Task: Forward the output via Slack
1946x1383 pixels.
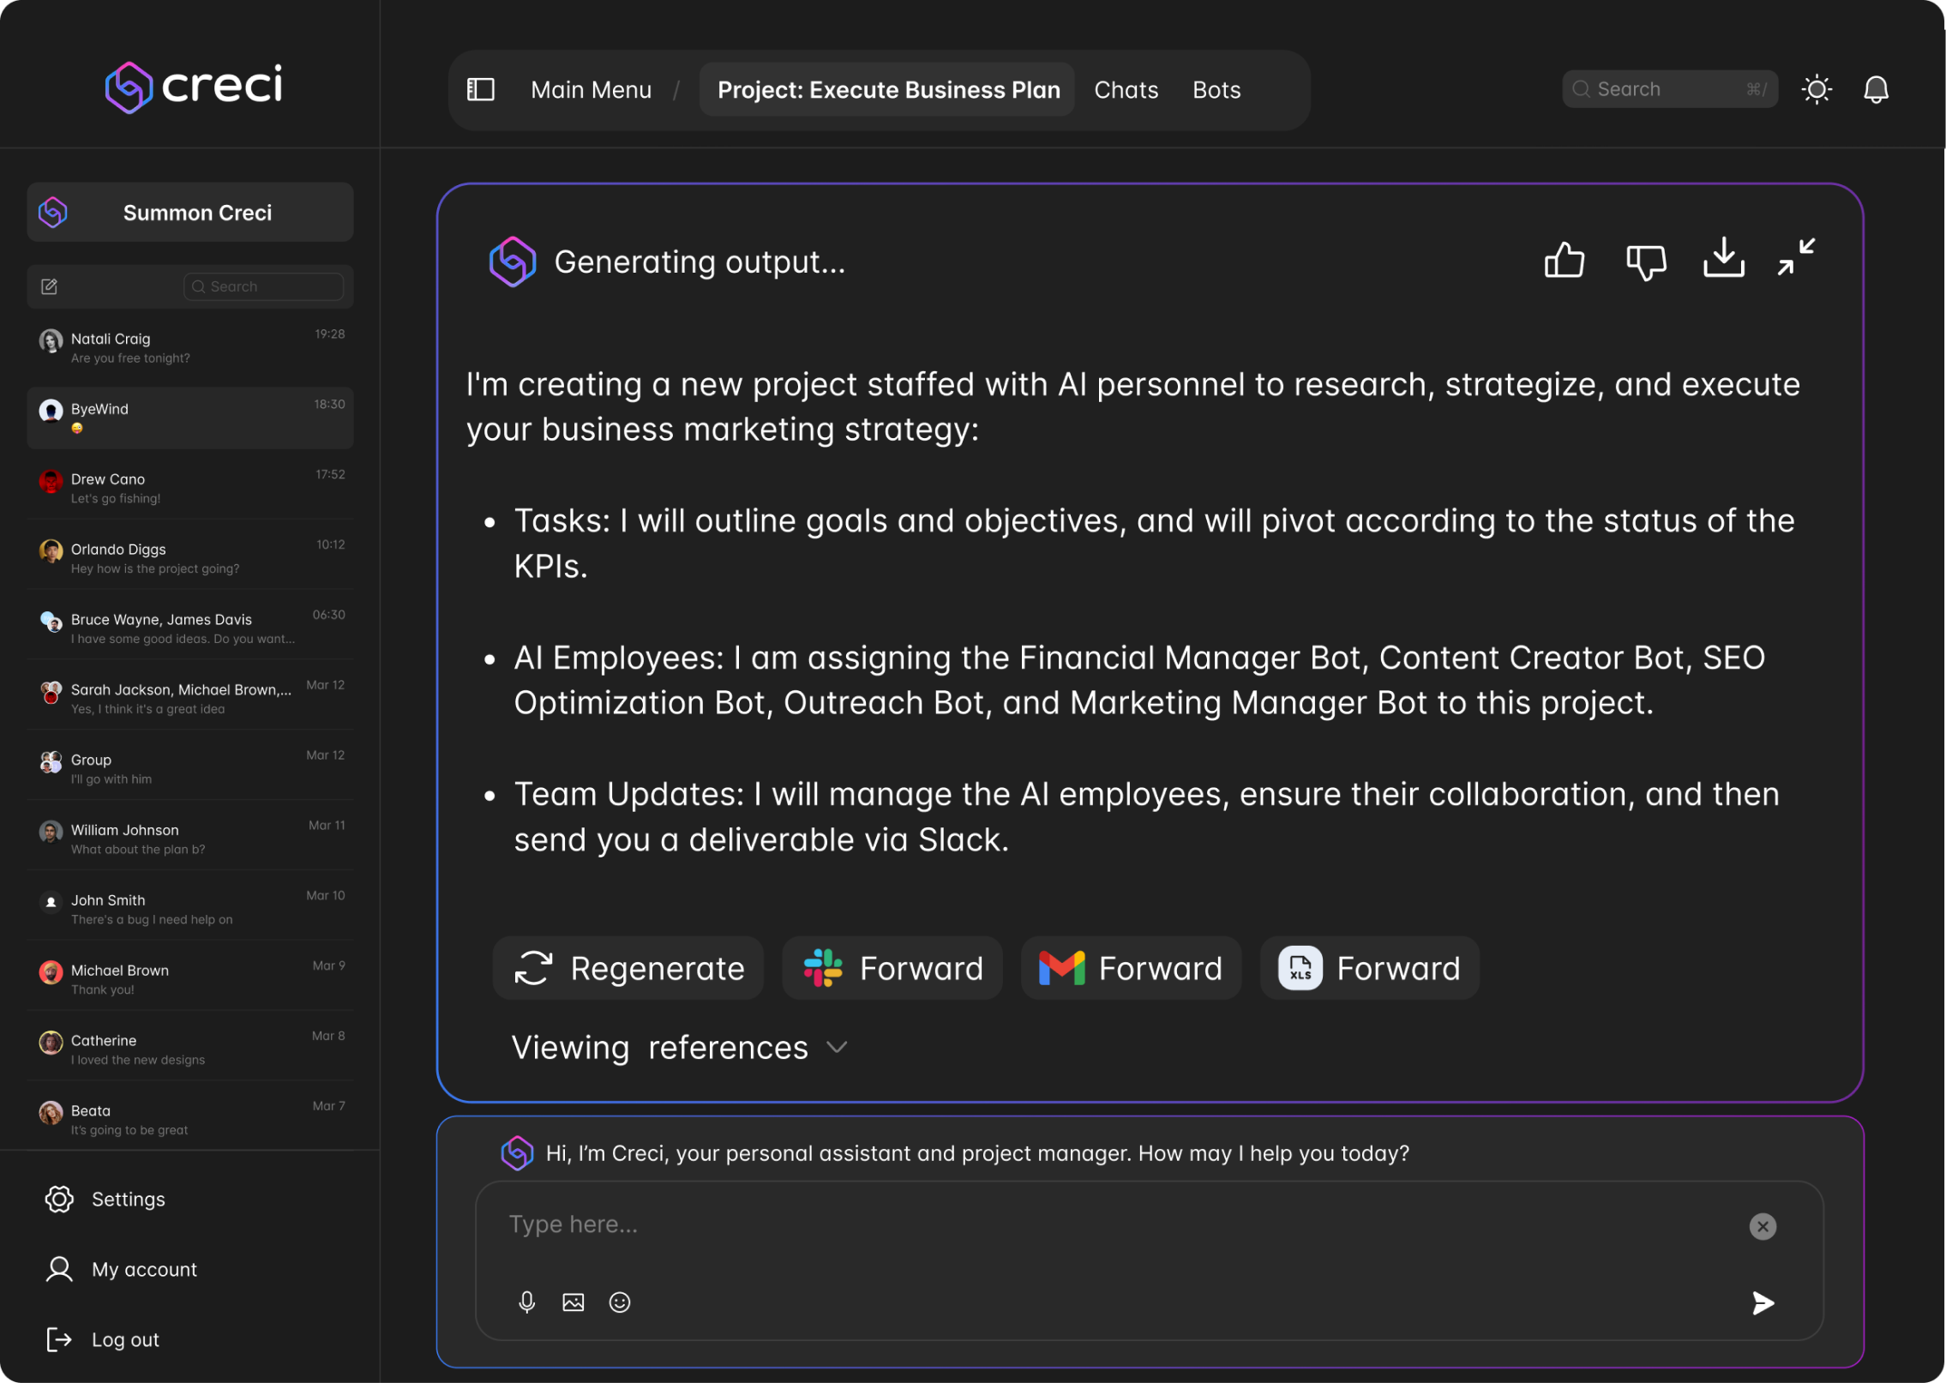Action: pyautogui.click(x=892, y=968)
